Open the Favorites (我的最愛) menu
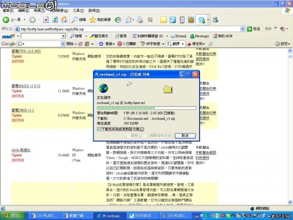293x220 pixels. 59,11
